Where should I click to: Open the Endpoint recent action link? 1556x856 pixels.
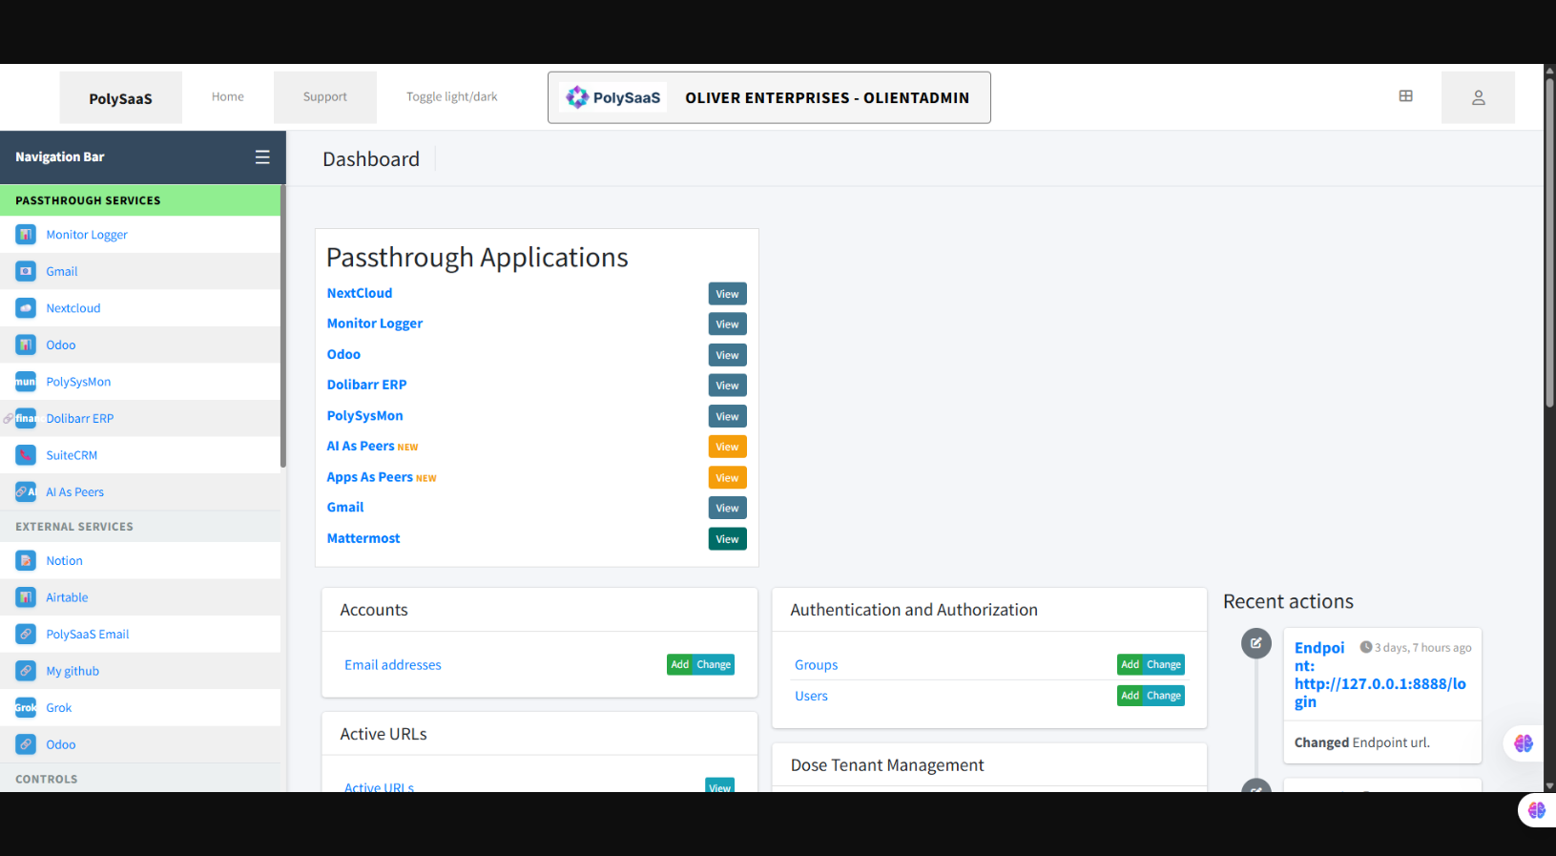coord(1380,675)
